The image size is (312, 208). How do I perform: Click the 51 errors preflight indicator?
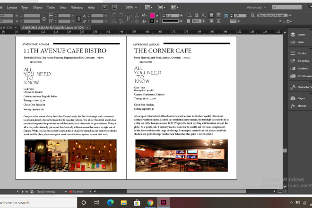(x=76, y=191)
